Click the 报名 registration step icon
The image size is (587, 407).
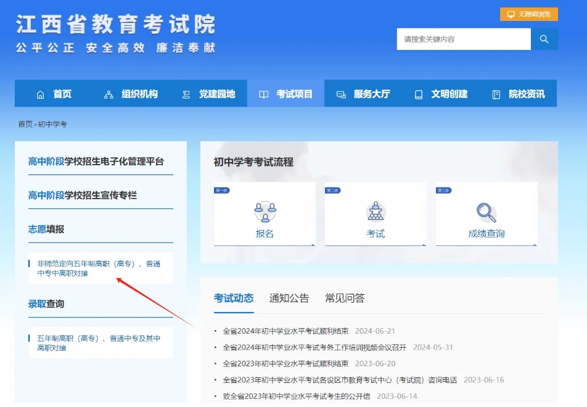pyautogui.click(x=265, y=210)
